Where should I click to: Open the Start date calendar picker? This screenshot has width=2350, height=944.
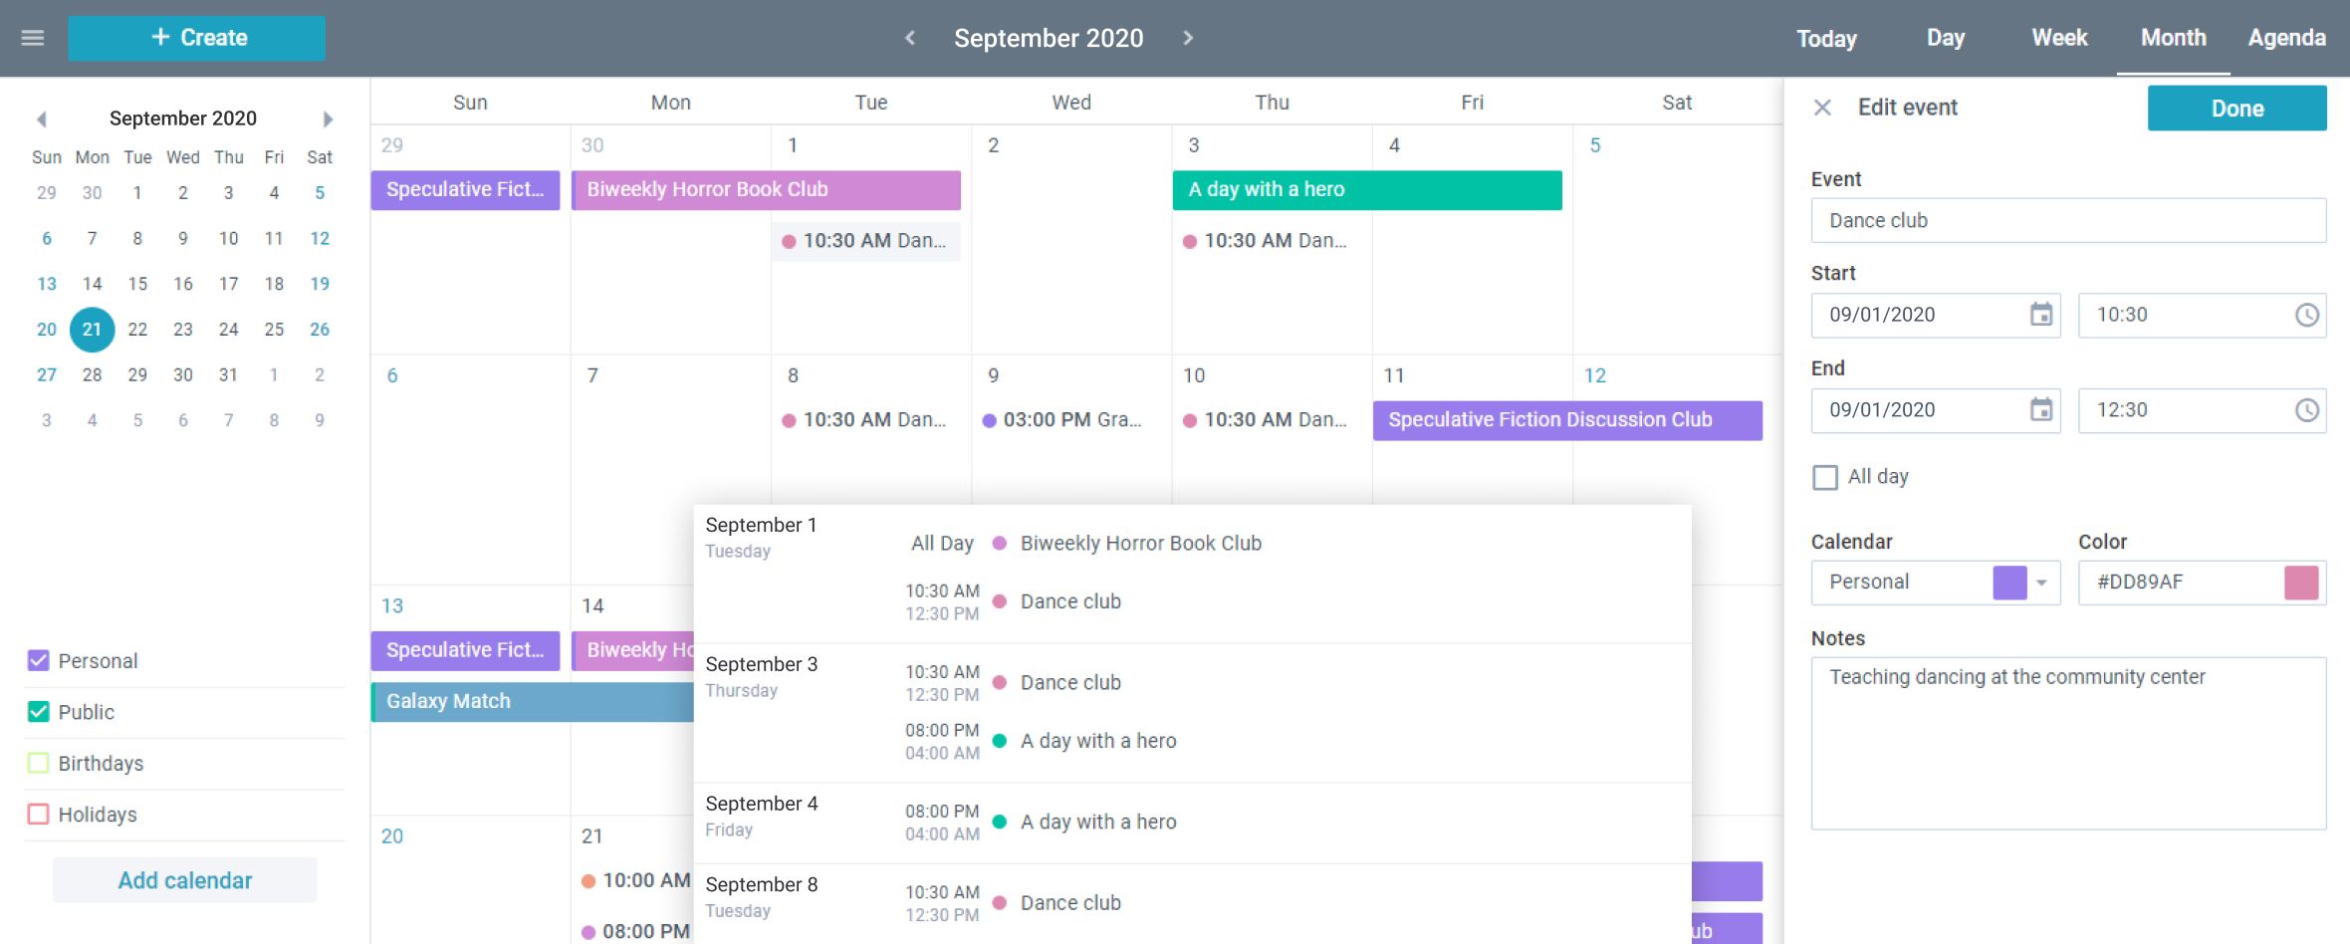point(2041,315)
